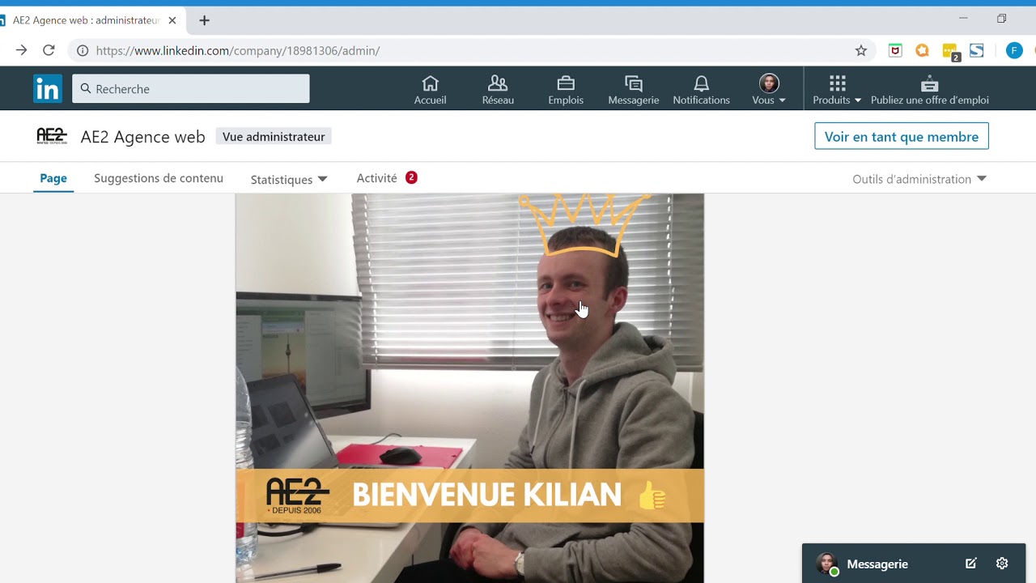Click the browser forward arrow
The image size is (1036, 583).
21,50
